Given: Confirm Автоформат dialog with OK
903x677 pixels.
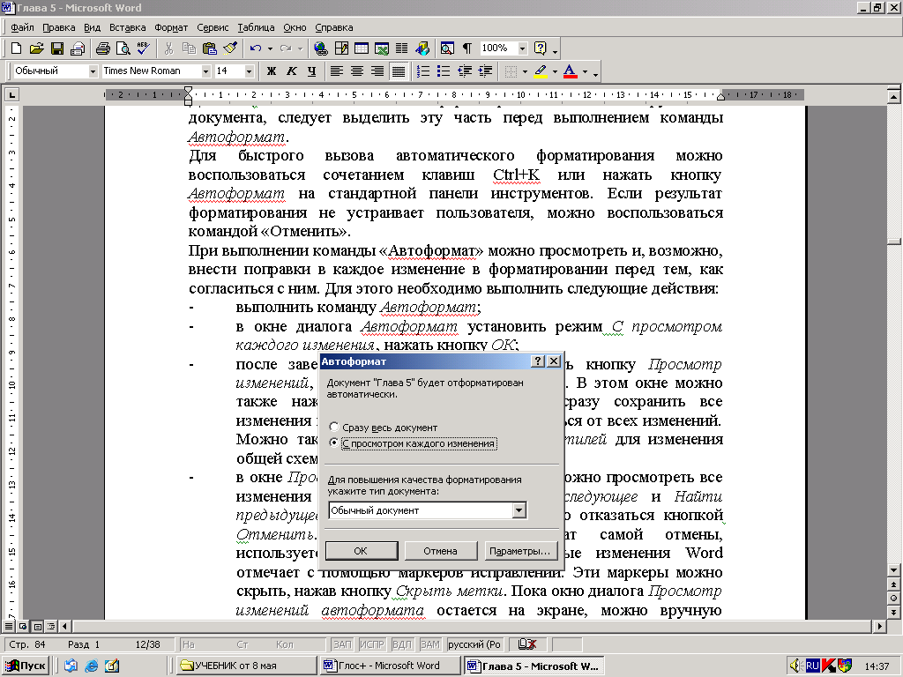Looking at the screenshot, I should 361,551.
